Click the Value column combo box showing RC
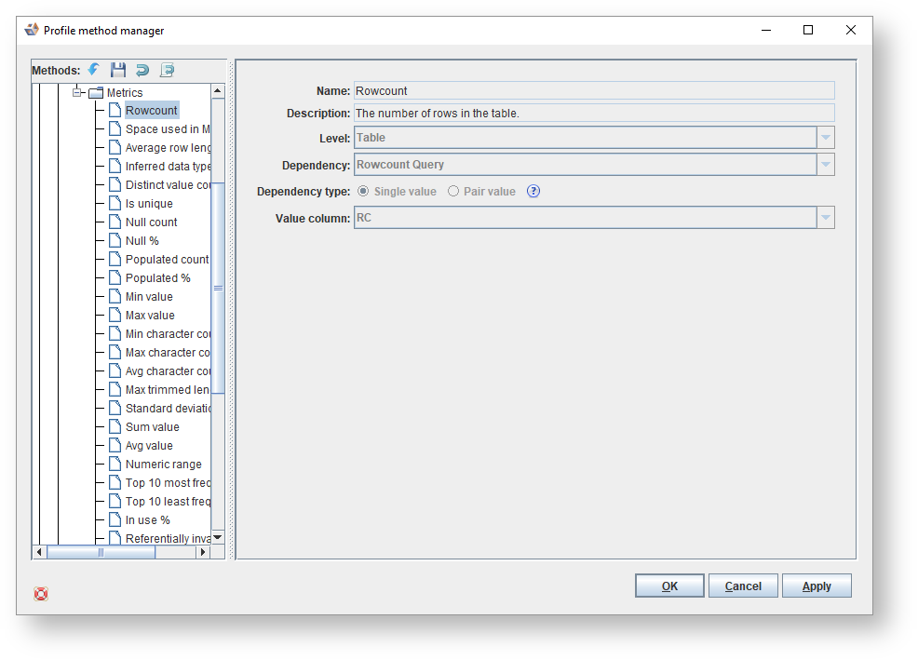Viewport: 918px width, 660px height. point(594,218)
